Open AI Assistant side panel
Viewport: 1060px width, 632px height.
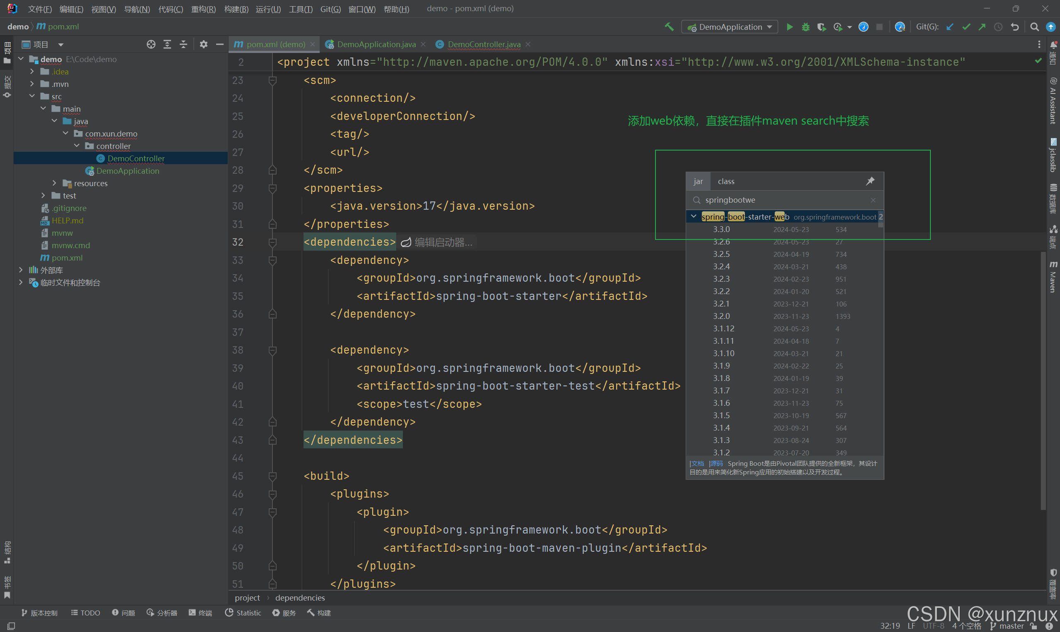[x=1053, y=101]
